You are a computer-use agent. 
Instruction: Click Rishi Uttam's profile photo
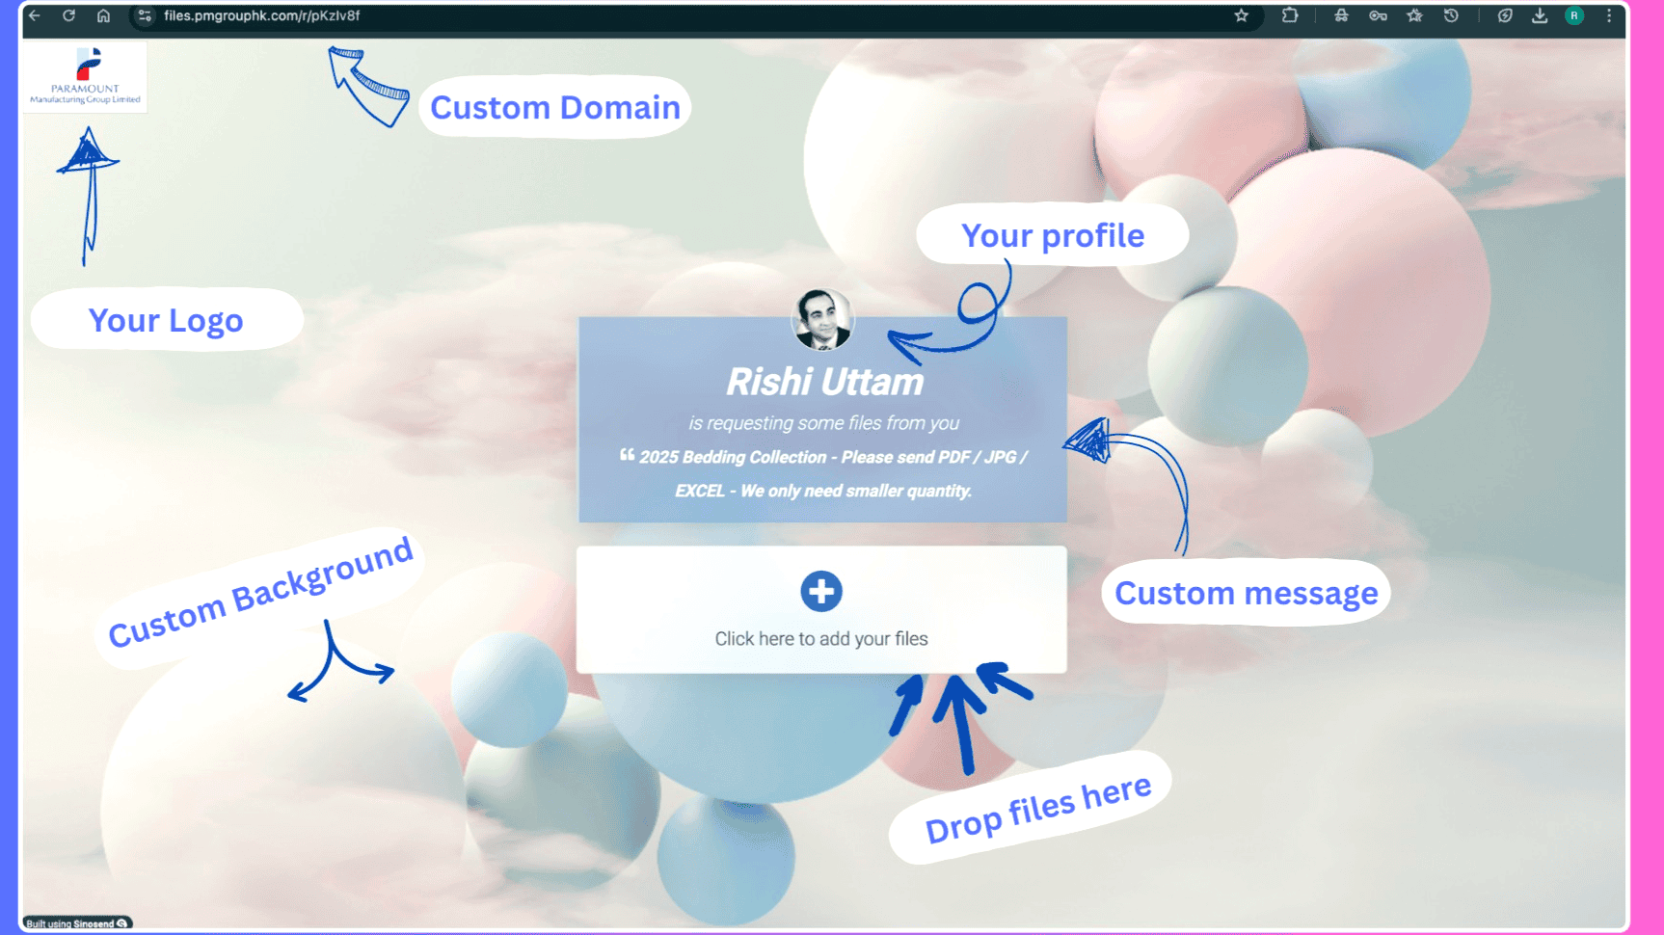(822, 319)
